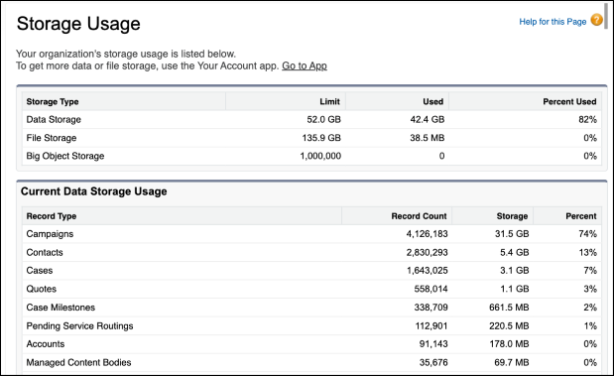
Task: Select the Case Milestones record type
Action: 61,308
